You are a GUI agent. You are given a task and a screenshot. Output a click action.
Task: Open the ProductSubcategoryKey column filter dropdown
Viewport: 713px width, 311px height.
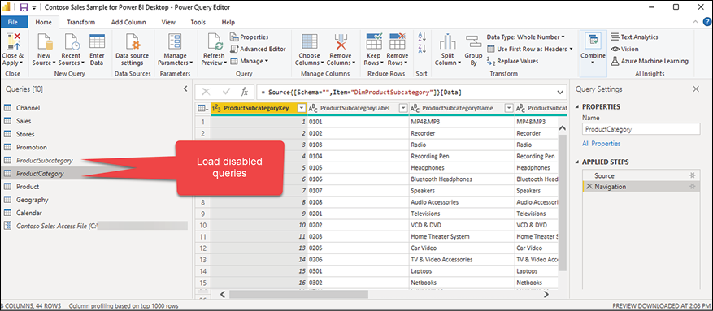point(301,108)
